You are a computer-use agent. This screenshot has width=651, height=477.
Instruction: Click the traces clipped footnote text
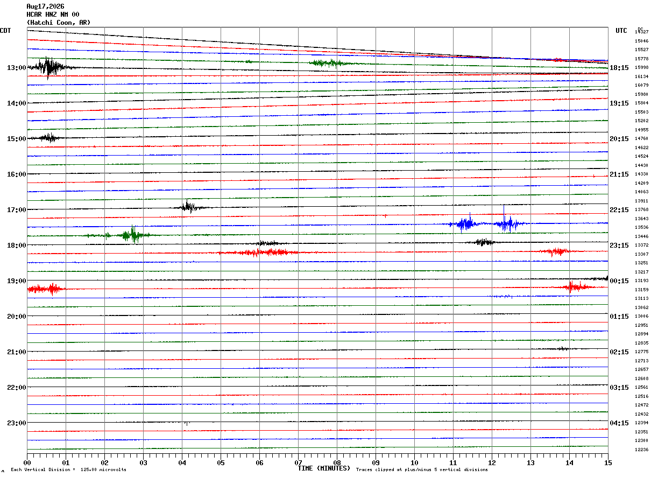click(x=422, y=470)
